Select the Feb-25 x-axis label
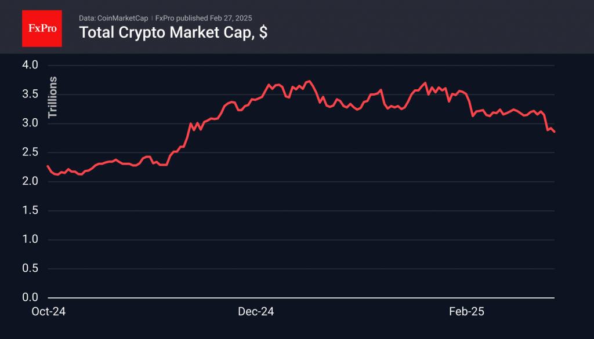This screenshot has height=339, width=594. click(466, 311)
